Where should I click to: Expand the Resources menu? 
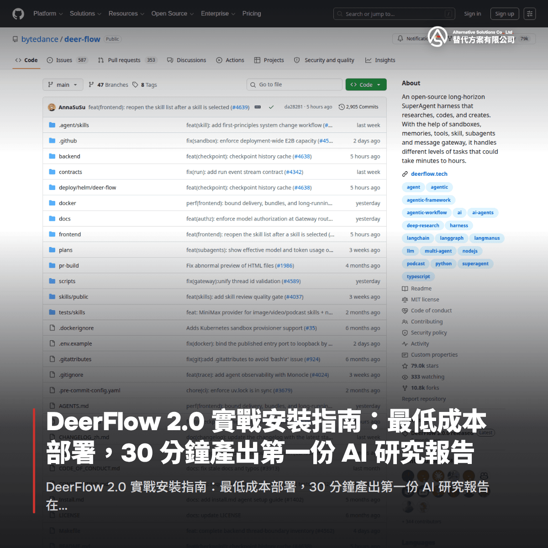[x=126, y=14]
